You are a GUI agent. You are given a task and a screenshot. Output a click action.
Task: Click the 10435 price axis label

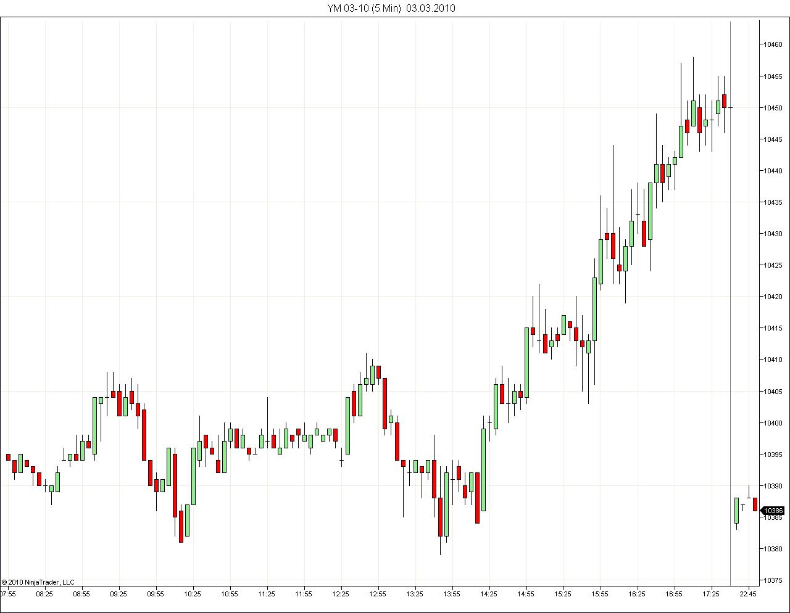coord(773,202)
